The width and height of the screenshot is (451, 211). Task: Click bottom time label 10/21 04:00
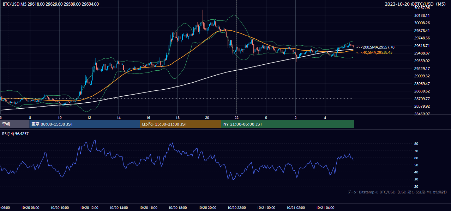[x=325, y=208]
